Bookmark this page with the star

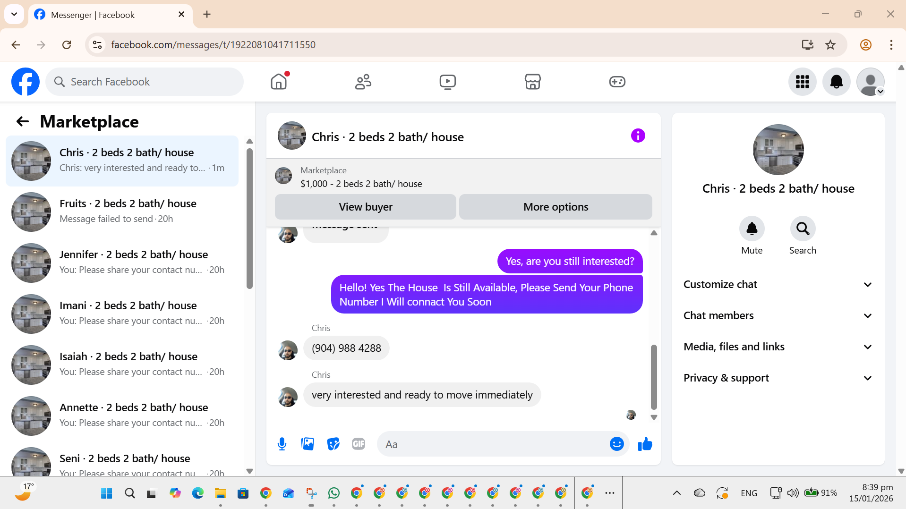point(830,45)
